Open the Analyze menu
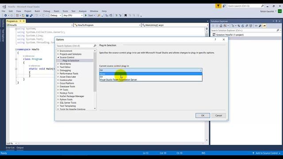 pyautogui.click(x=83, y=11)
